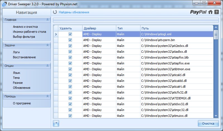Collapse the Главная section
Screen dimensions: 223x131
47,20
